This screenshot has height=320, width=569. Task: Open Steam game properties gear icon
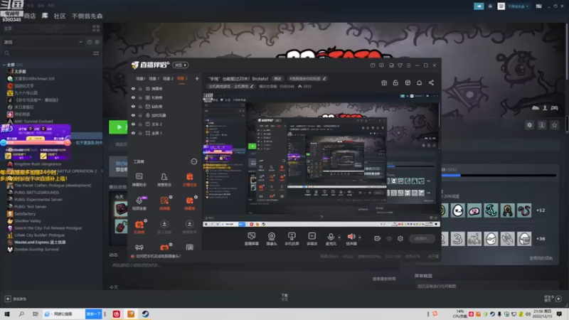pos(529,125)
